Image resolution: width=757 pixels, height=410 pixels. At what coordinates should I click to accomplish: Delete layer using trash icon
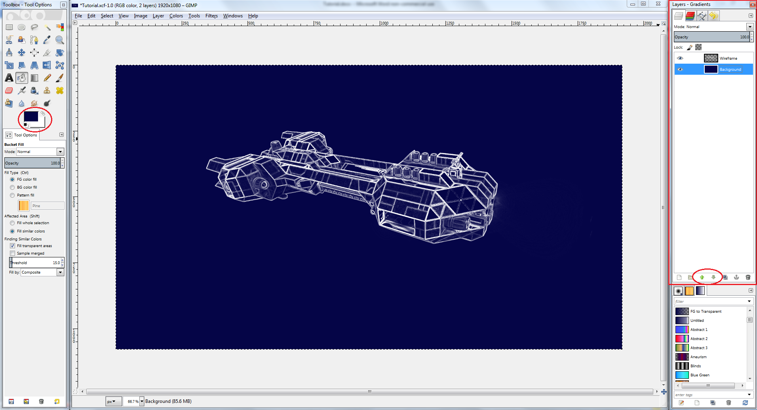[748, 277]
